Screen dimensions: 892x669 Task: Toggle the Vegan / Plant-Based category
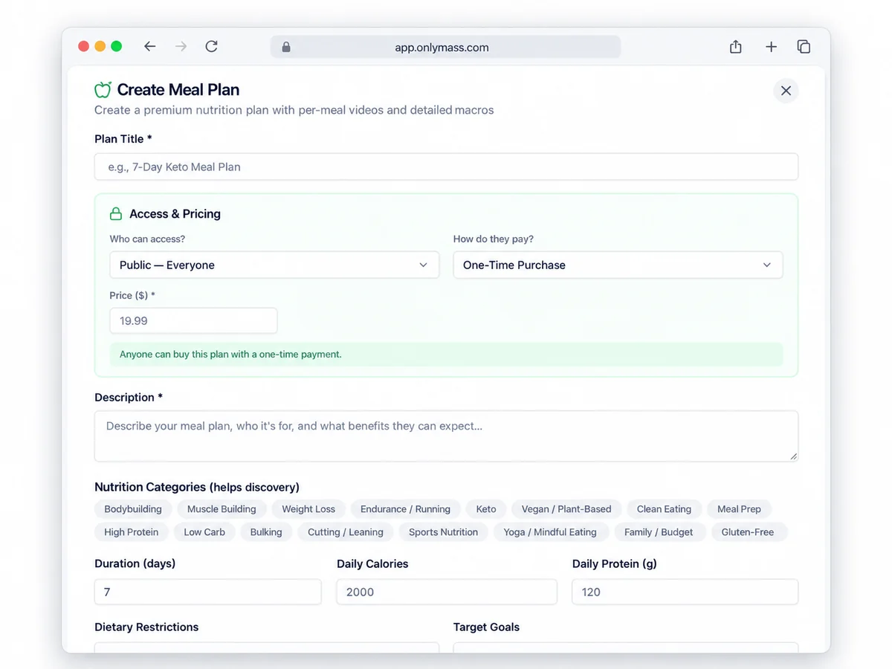click(566, 509)
